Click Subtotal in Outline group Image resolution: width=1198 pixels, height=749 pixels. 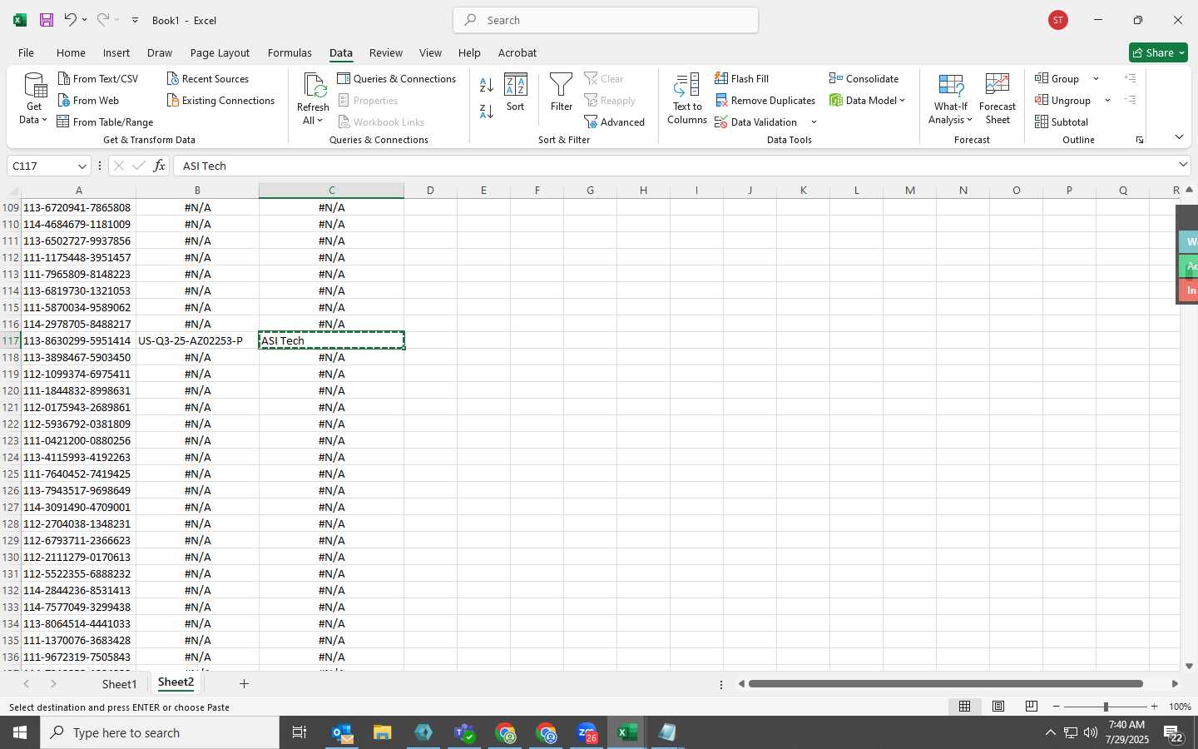(x=1062, y=122)
